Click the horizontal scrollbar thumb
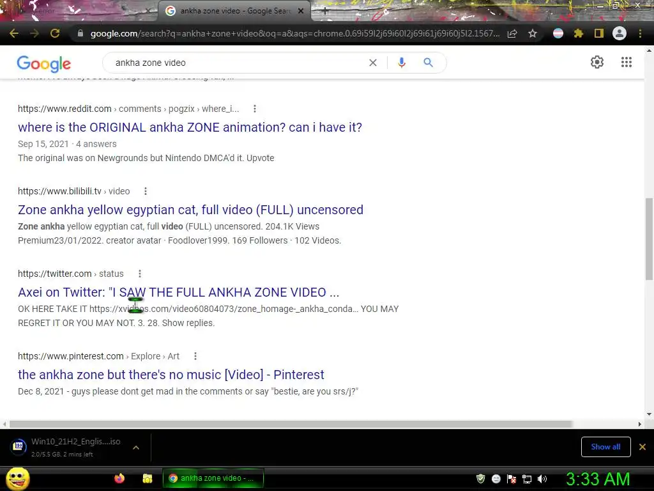Screen dimensions: 654x491 tap(291, 424)
